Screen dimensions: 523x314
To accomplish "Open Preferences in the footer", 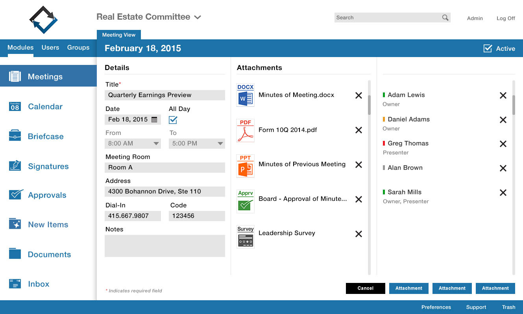I will [x=436, y=307].
